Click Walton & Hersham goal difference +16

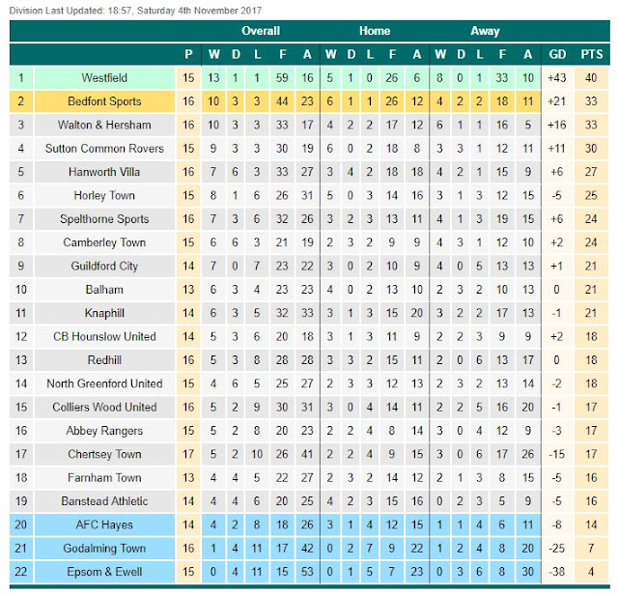tap(556, 125)
